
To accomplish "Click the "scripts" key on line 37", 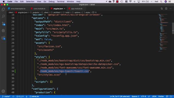I will 41,82.
